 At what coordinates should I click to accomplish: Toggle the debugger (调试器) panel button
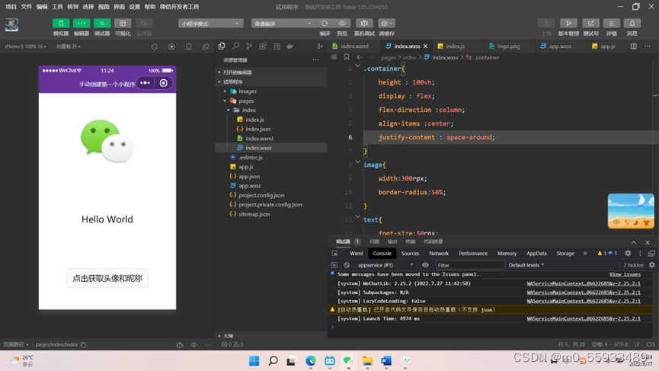tap(102, 24)
